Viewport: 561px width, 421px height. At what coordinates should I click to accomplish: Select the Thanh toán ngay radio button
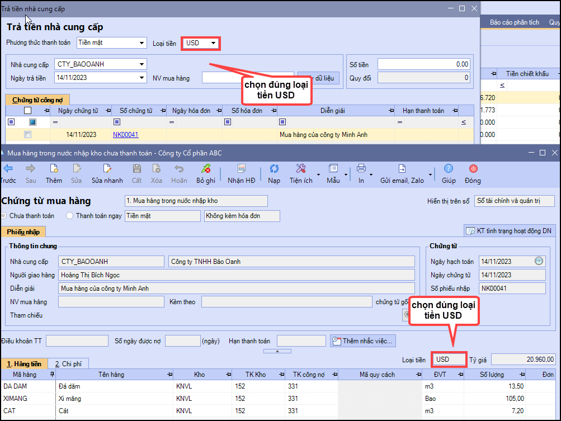tap(70, 216)
